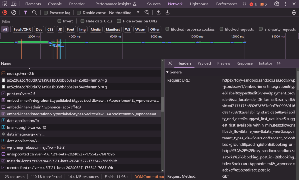Filter by Img requests
Viewport: 299px width, 180px height.
click(82, 30)
